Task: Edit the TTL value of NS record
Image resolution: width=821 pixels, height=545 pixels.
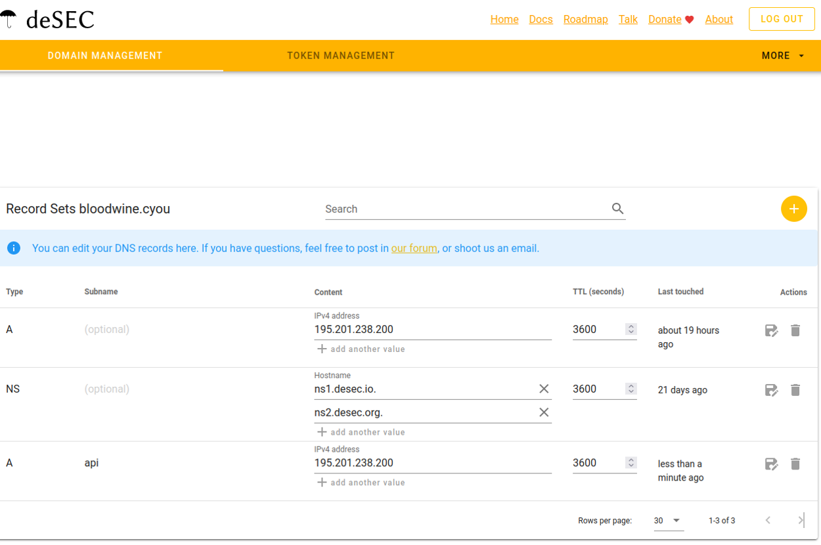Action: [598, 389]
